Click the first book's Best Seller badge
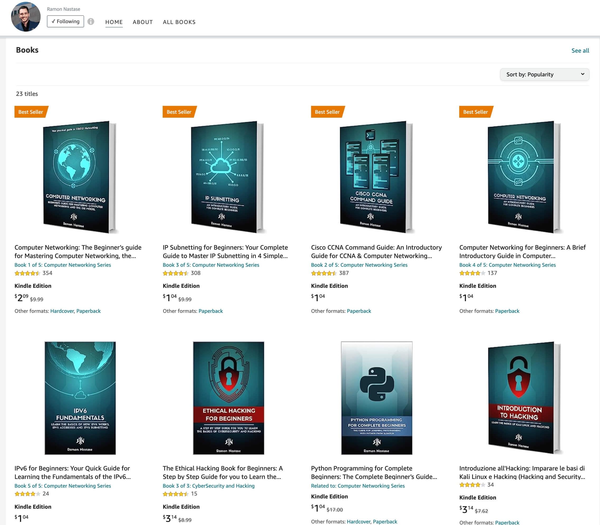Screen dimensions: 600x525 (x=31, y=112)
